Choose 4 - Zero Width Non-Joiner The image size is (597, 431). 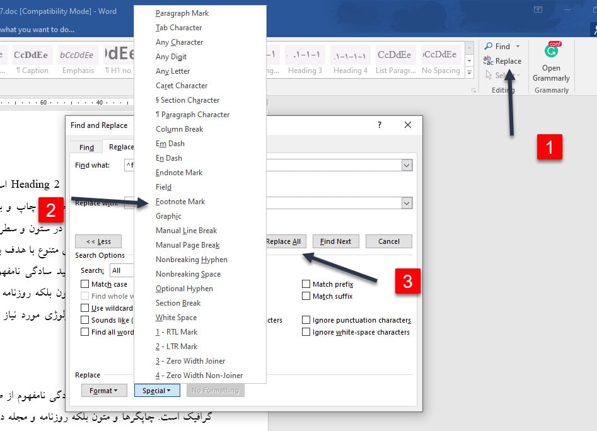[x=200, y=375]
